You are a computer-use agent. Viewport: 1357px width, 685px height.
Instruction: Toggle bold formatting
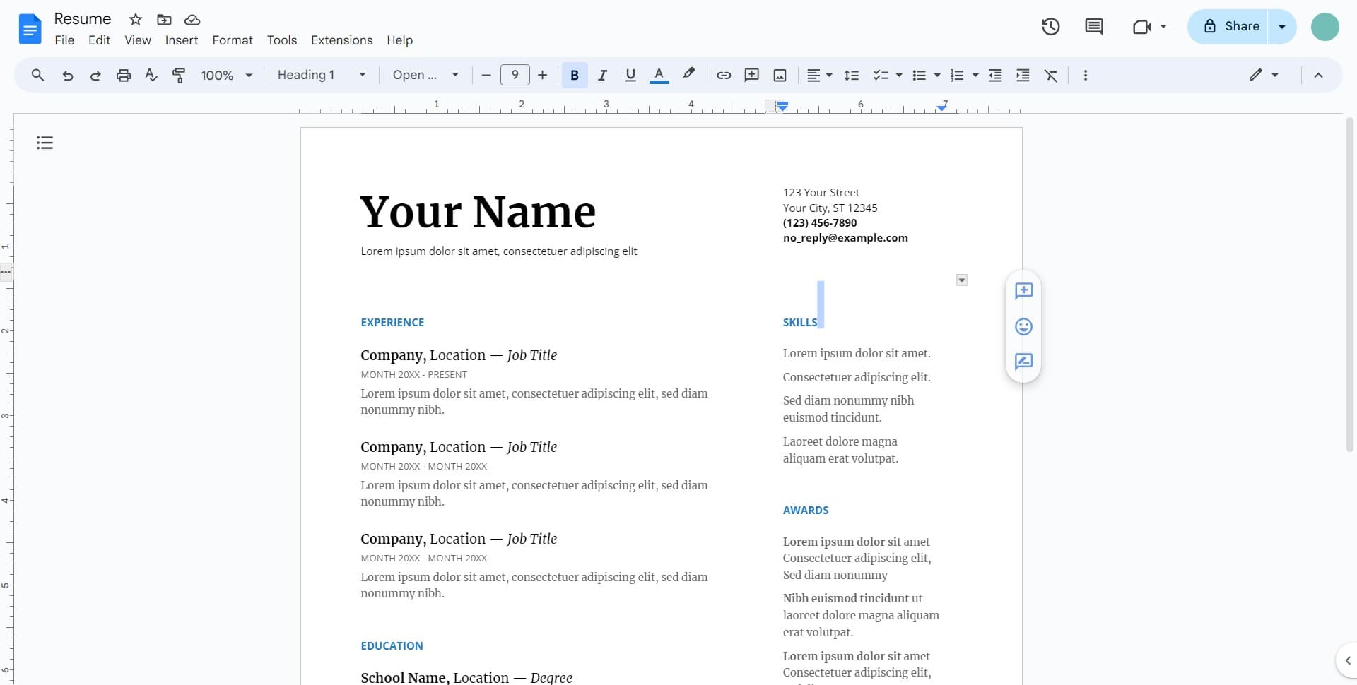pos(574,75)
